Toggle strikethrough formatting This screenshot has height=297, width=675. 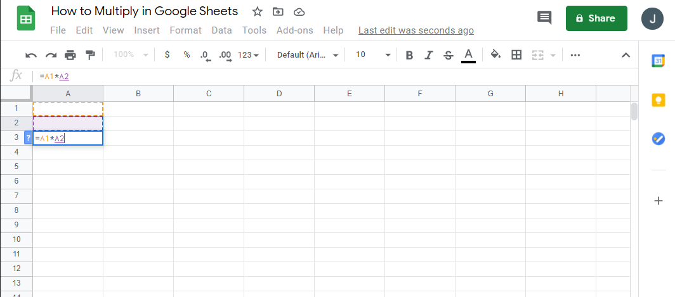tap(449, 55)
